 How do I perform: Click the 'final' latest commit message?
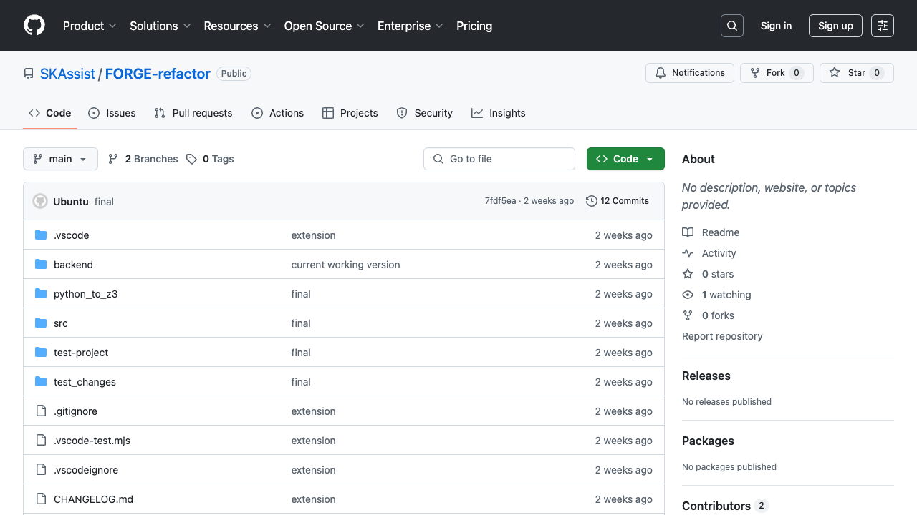click(x=104, y=202)
